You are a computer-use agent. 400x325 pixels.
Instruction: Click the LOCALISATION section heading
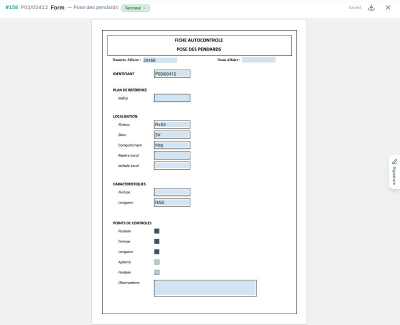pos(125,116)
